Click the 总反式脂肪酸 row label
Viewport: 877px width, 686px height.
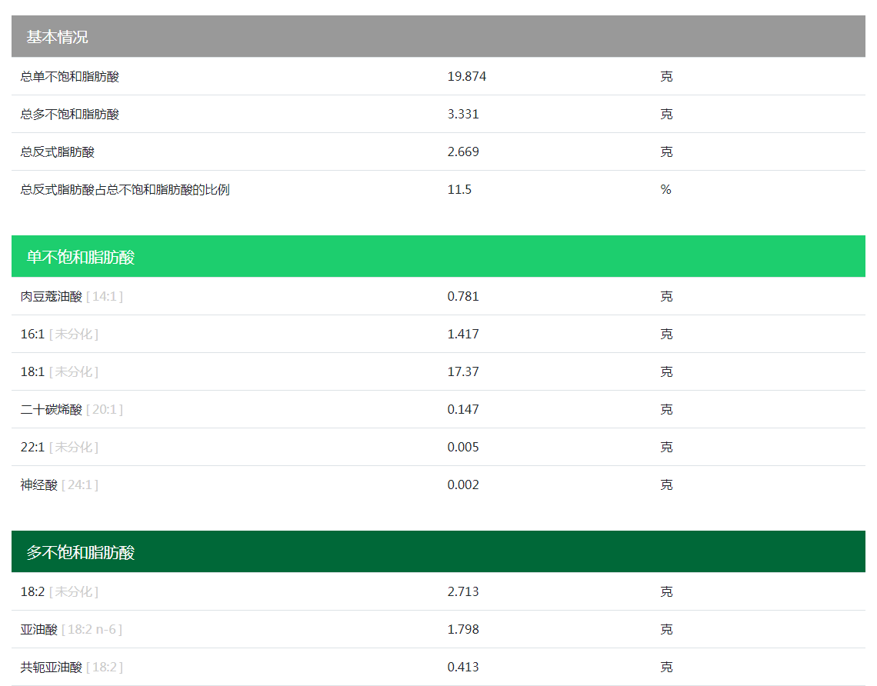pos(58,152)
